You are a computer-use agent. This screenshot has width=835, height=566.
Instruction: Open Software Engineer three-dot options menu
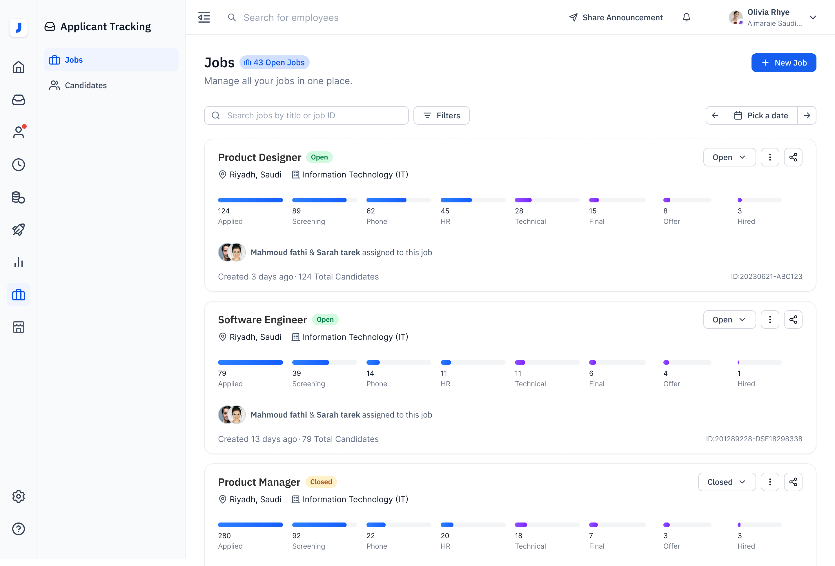[x=769, y=320]
